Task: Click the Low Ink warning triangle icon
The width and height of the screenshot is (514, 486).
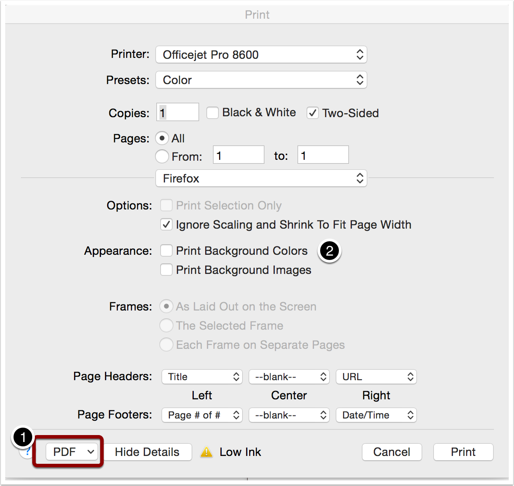Action: click(206, 452)
